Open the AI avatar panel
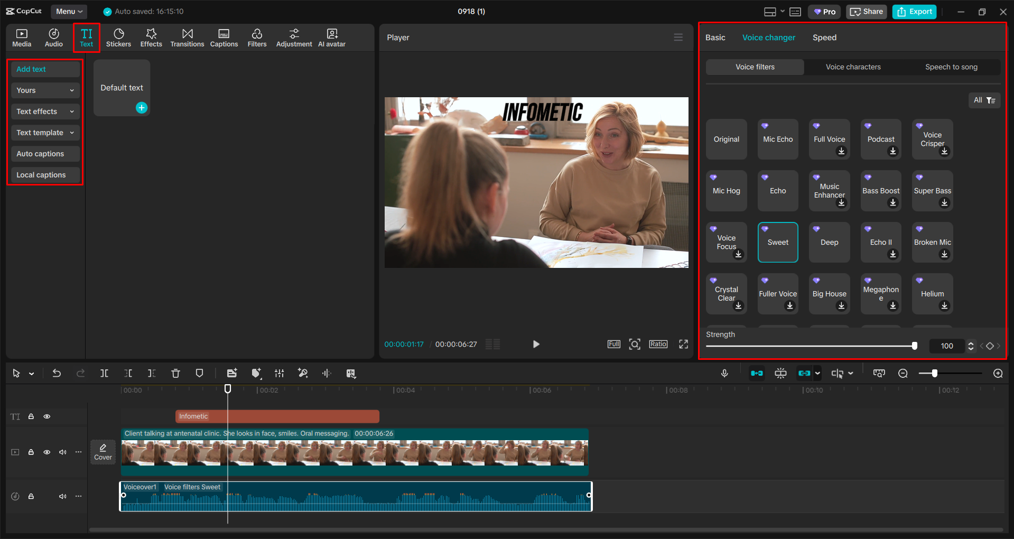Screen dimensions: 1014x539 [x=331, y=37]
